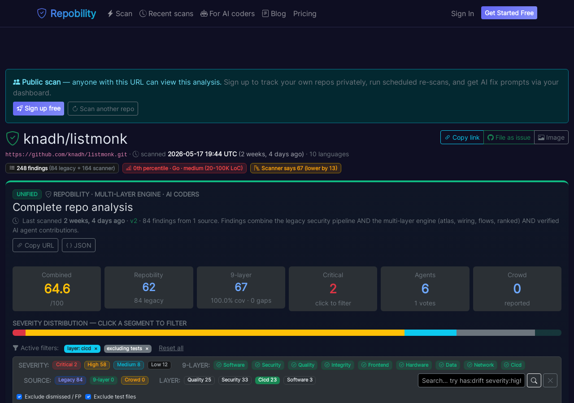574x403 pixels.
Task: Filter by the Critical 2 card
Action: point(333,289)
